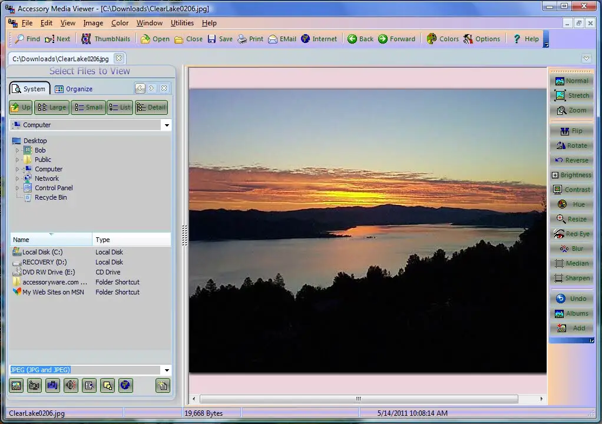Image resolution: width=602 pixels, height=424 pixels.
Task: Select the Red Eye removal tool
Action: (x=571, y=234)
